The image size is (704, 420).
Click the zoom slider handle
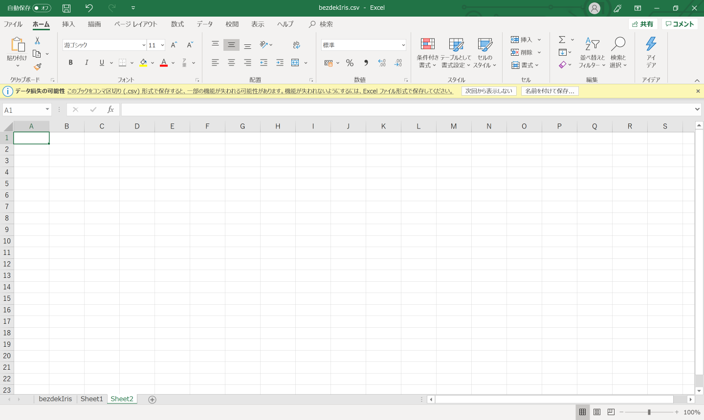pos(649,412)
